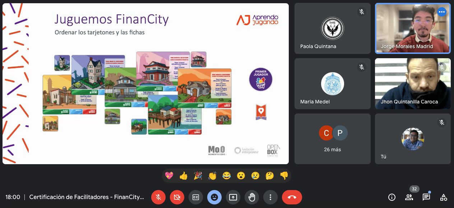454x208 pixels.
Task: Click the 18:00 clock in the bottom bar
Action: [x=13, y=197]
